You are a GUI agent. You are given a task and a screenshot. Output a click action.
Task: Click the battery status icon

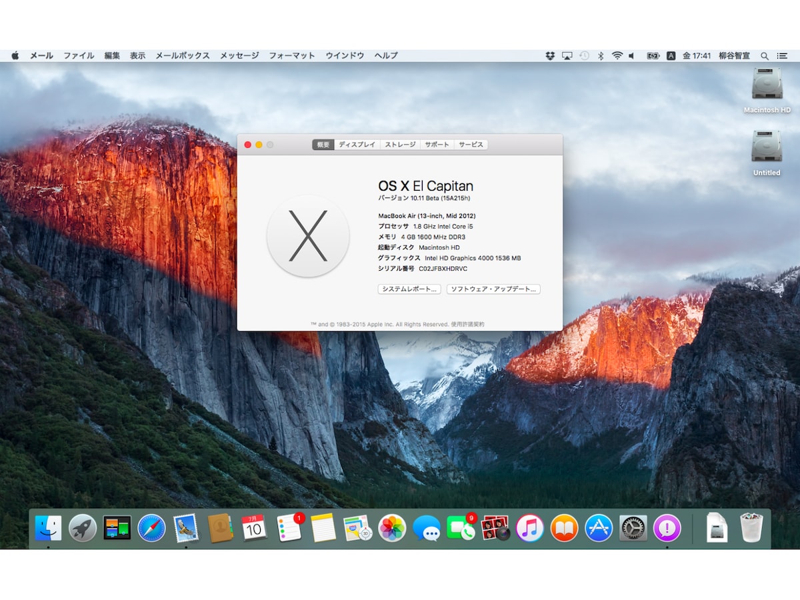[x=653, y=56]
